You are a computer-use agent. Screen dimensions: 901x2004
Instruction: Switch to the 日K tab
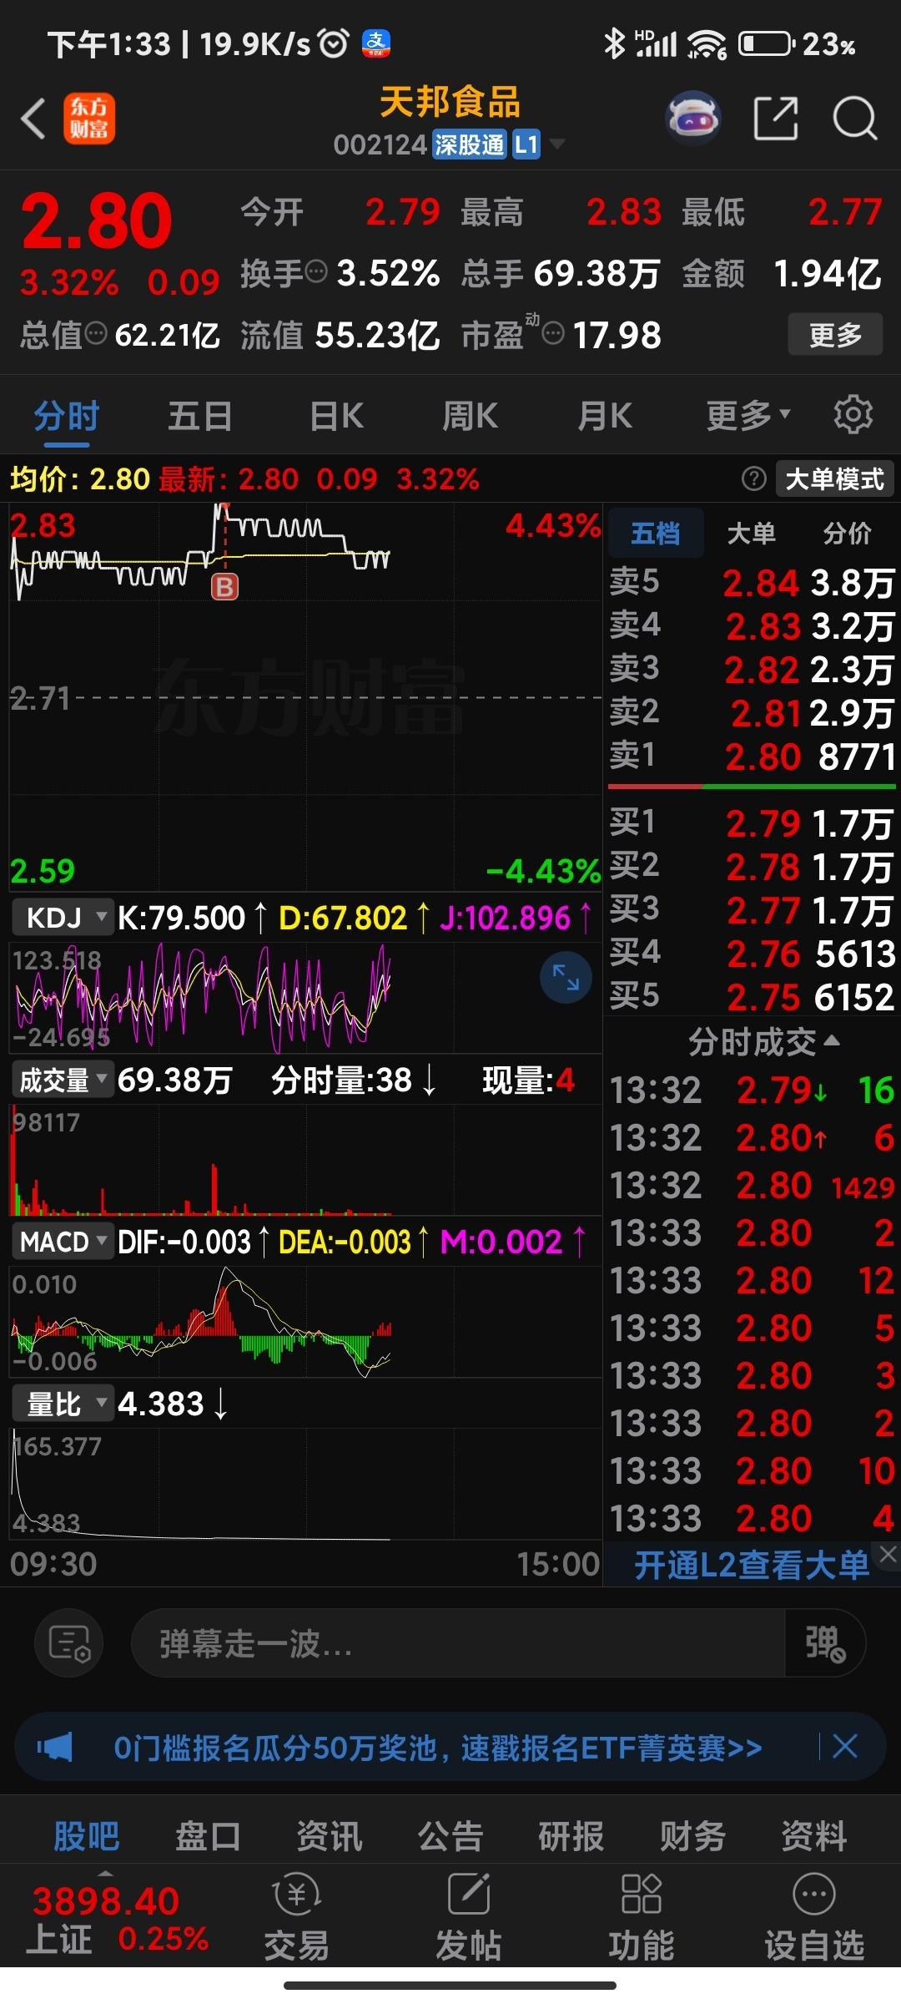(x=336, y=415)
